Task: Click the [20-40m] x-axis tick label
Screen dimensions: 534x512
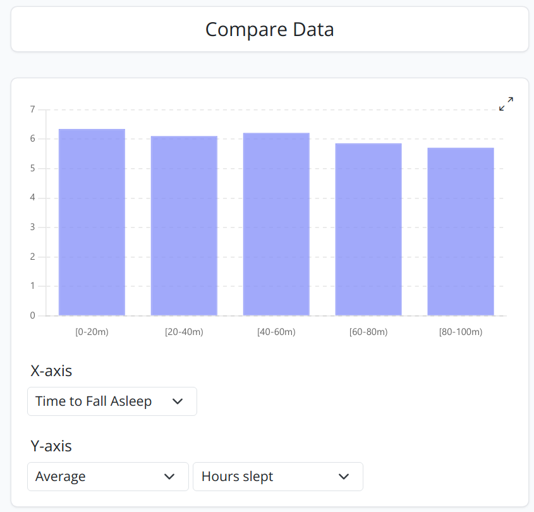Action: click(x=184, y=332)
